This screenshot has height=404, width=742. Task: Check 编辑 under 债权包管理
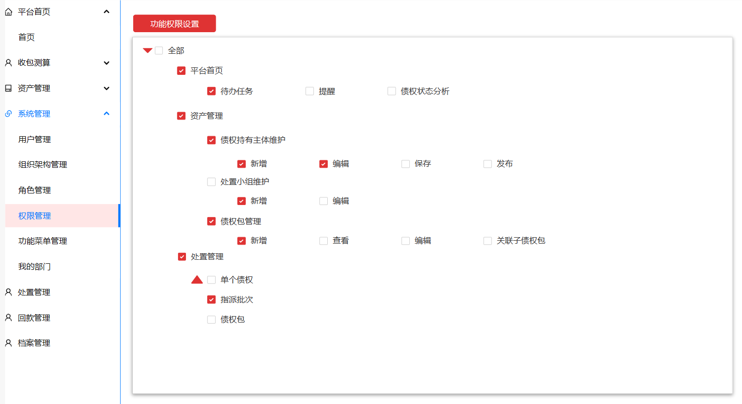406,241
